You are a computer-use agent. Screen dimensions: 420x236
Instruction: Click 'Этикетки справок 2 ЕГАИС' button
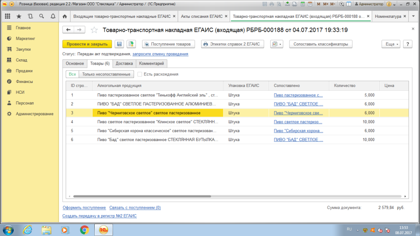(x=232, y=44)
